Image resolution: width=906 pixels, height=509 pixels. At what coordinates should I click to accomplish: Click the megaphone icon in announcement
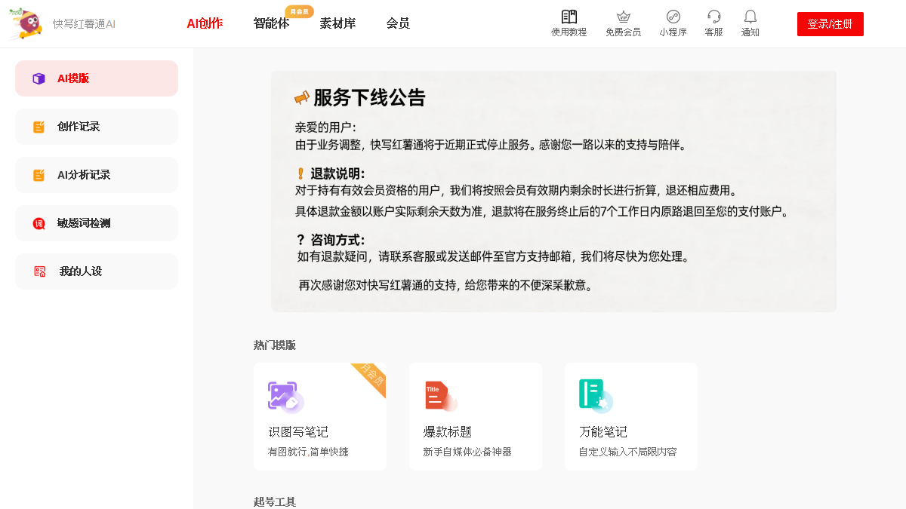coord(302,98)
